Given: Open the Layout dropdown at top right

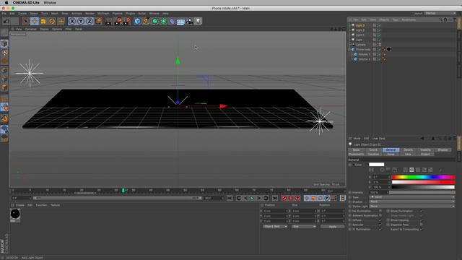Looking at the screenshot, I should [x=440, y=14].
